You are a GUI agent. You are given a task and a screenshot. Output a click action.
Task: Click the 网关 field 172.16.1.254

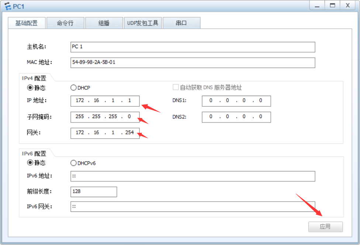point(105,133)
